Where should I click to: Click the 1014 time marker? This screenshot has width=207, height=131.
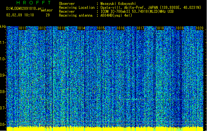click(x=81, y=28)
